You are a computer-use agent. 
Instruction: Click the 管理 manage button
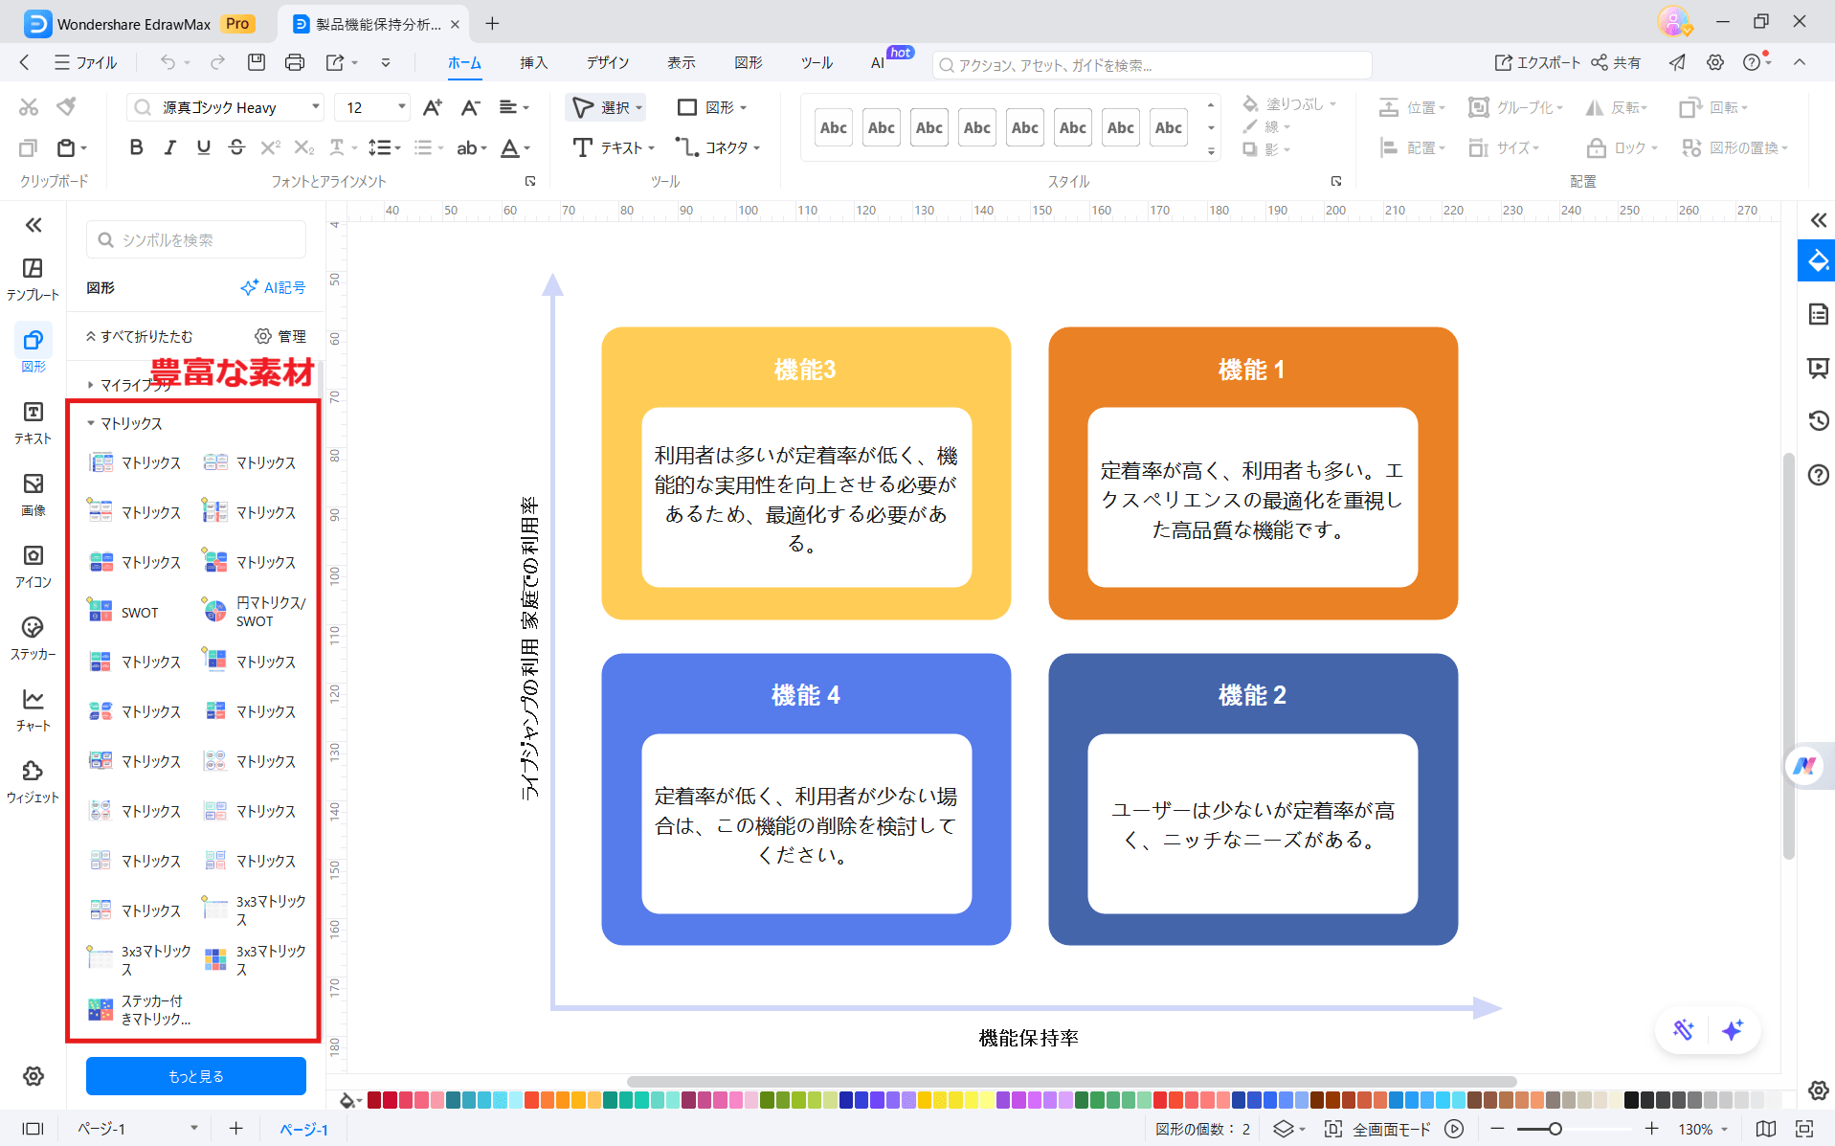[280, 336]
